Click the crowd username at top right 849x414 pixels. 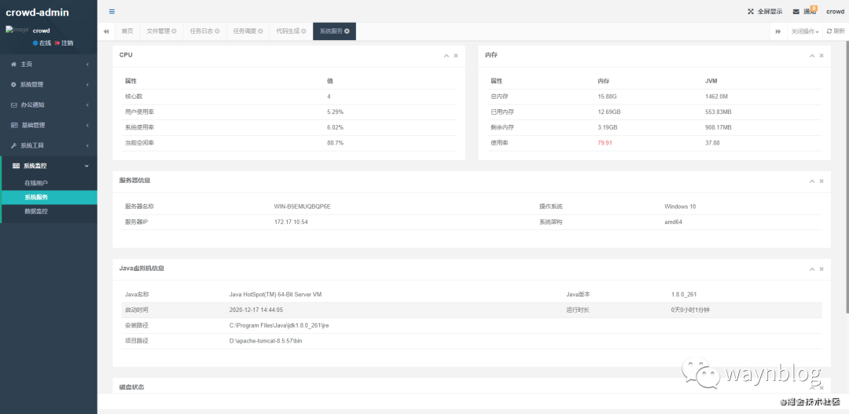click(x=835, y=11)
